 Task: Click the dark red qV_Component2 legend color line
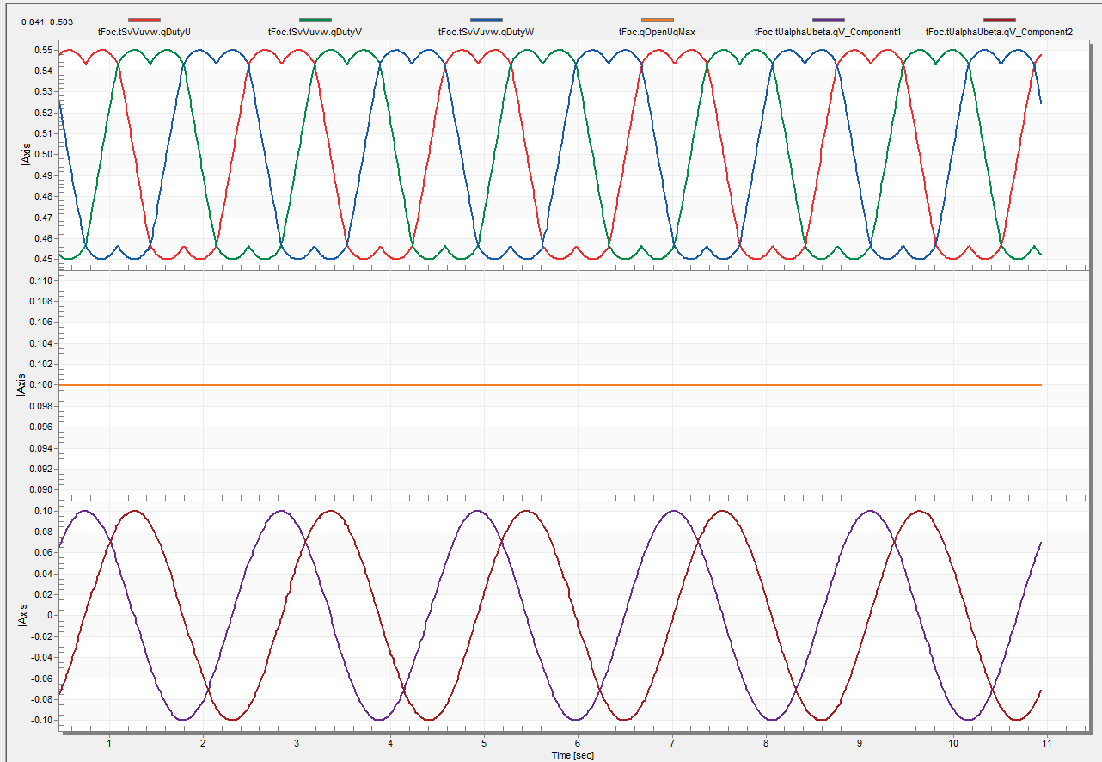(x=1000, y=19)
